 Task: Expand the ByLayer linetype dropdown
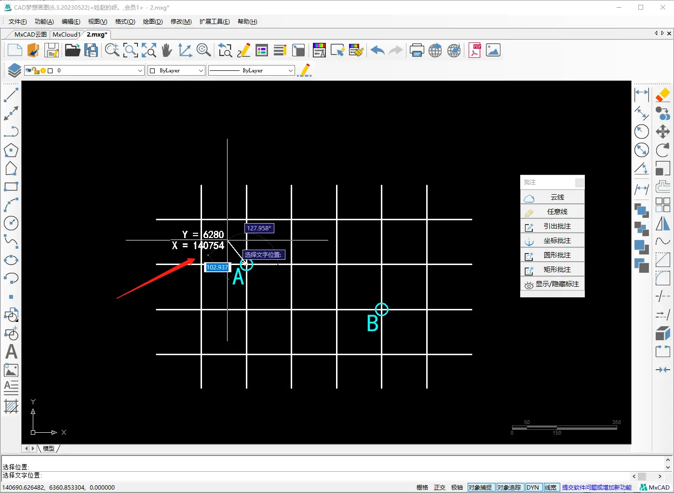290,71
